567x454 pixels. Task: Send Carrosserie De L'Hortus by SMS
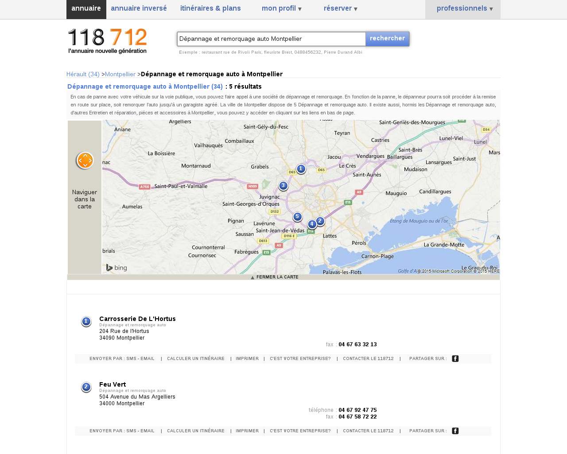pos(131,359)
